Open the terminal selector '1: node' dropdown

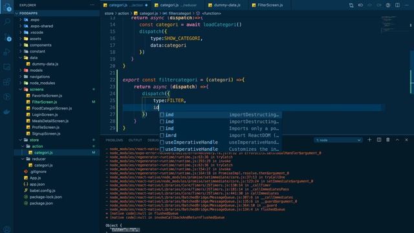[338, 140]
